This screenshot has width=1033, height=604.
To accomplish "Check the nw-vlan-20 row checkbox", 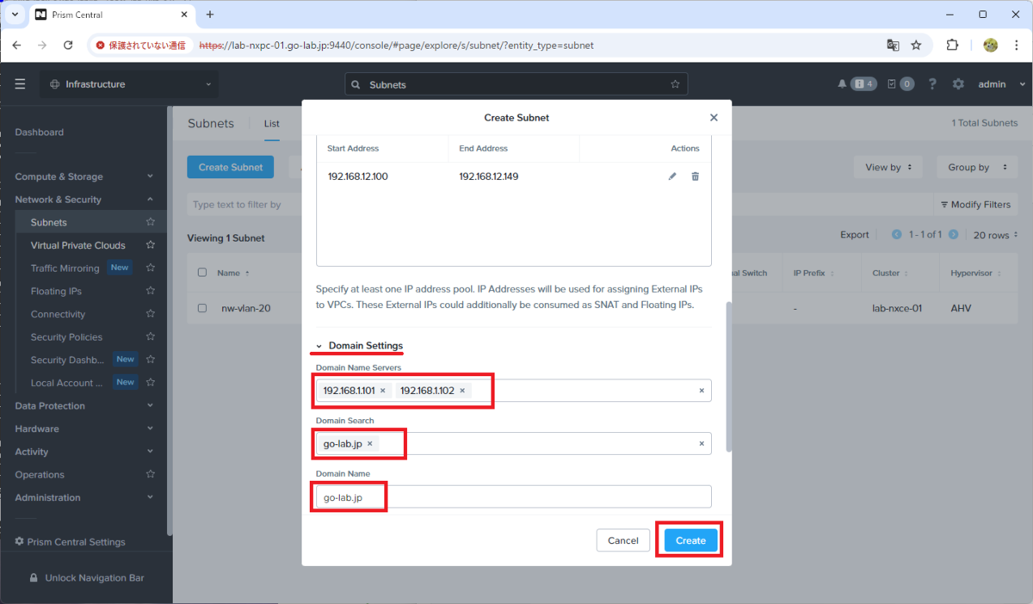I will click(x=202, y=308).
